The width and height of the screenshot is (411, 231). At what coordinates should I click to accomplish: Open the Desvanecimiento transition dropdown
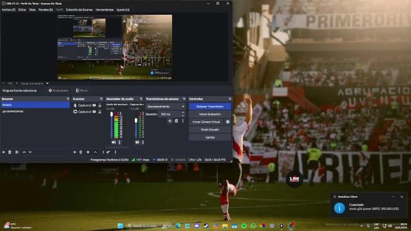coord(166,106)
